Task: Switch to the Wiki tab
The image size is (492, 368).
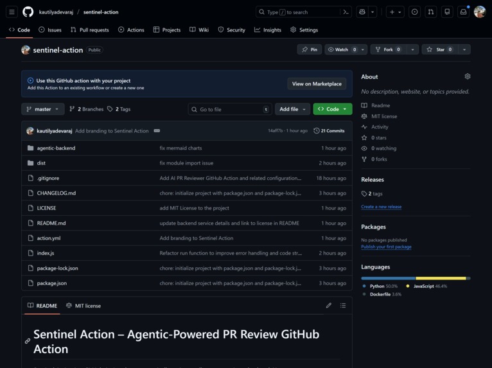Action: coord(199,30)
